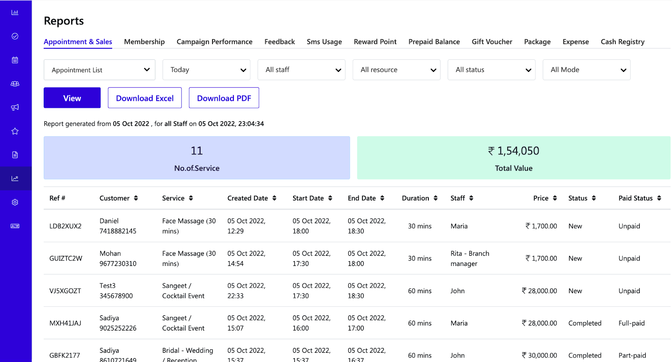Switch to the Sms Usage tab
This screenshot has width=672, height=362.
click(324, 42)
